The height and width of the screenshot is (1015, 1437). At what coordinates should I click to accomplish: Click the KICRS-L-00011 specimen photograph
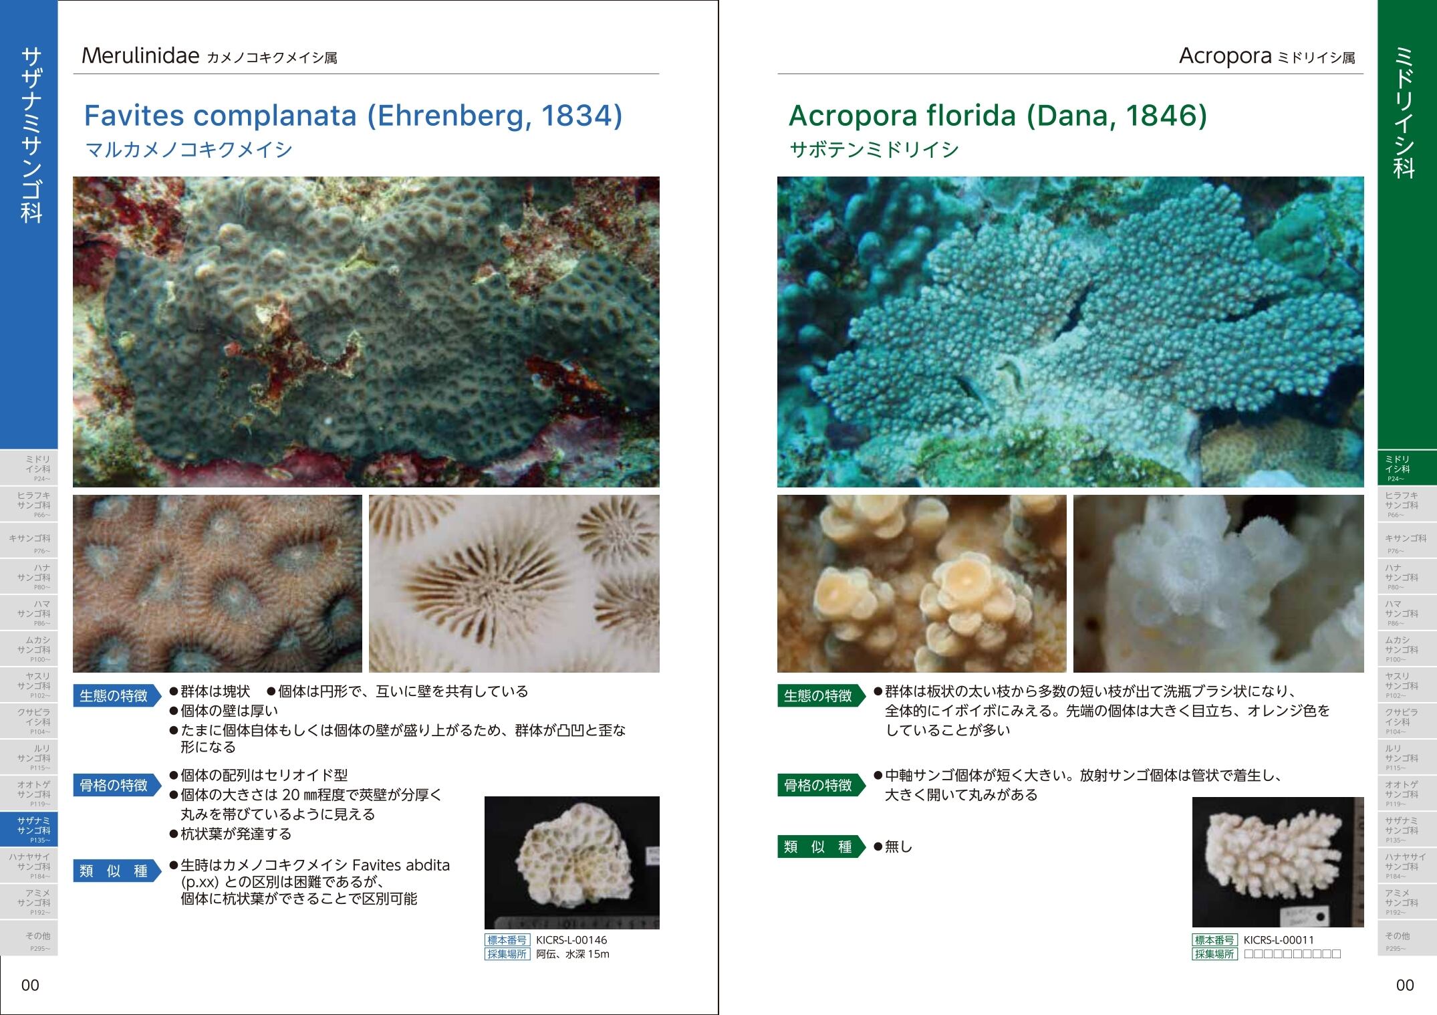(1277, 861)
